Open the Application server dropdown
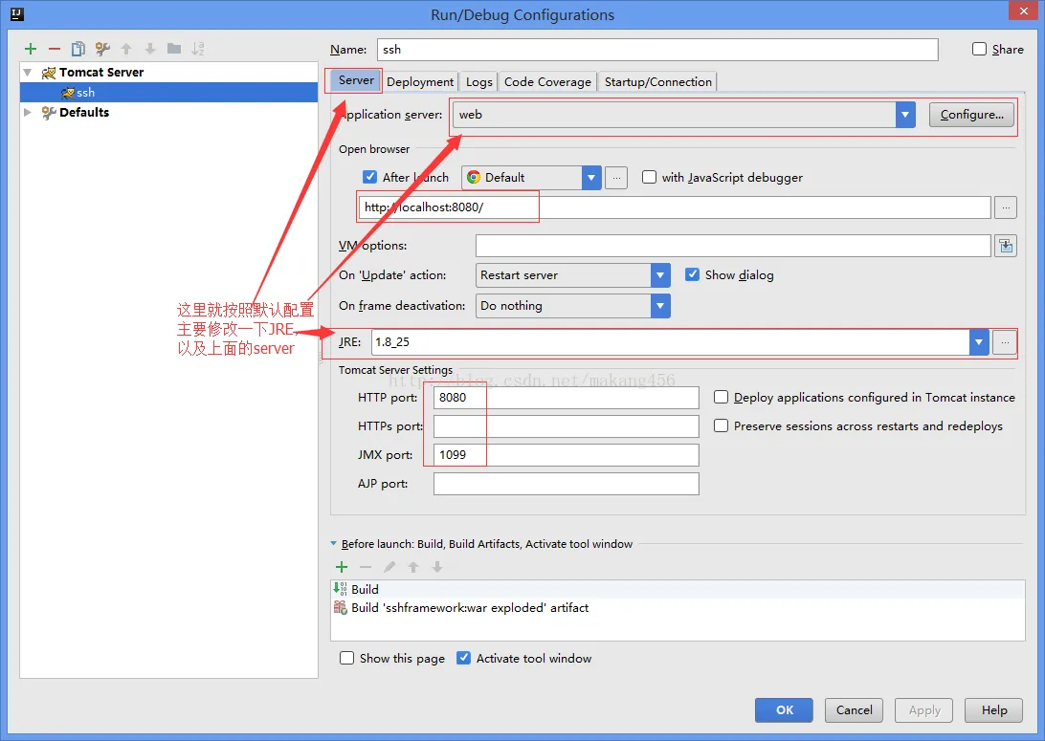 pyautogui.click(x=905, y=115)
